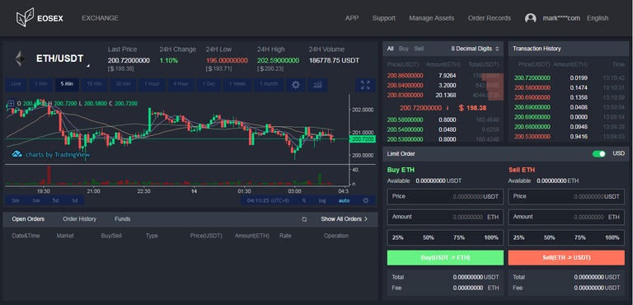This screenshot has height=305, width=633.
Task: Click the EOSEX logo icon
Action: (25, 18)
